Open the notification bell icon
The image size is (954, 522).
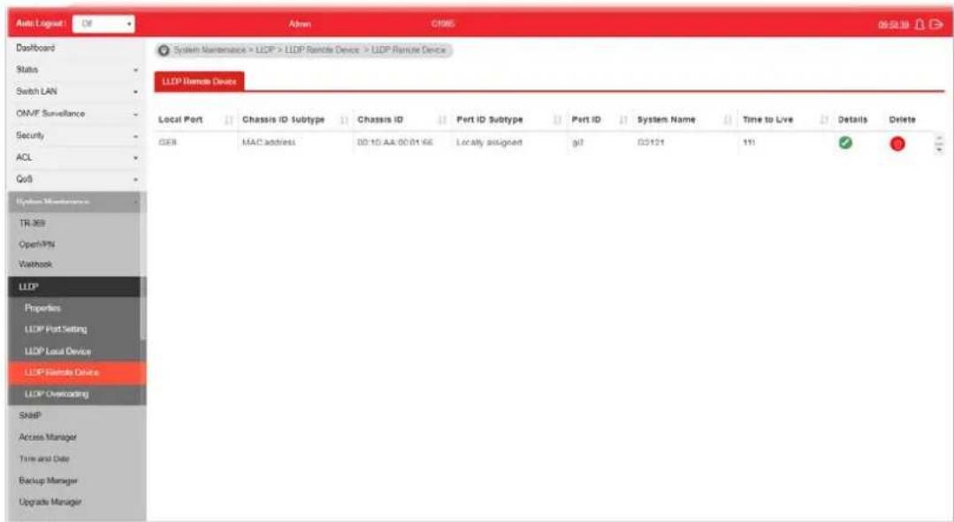[x=920, y=25]
